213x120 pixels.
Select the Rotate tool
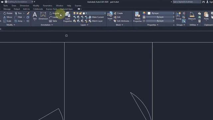[x=8, y=13]
